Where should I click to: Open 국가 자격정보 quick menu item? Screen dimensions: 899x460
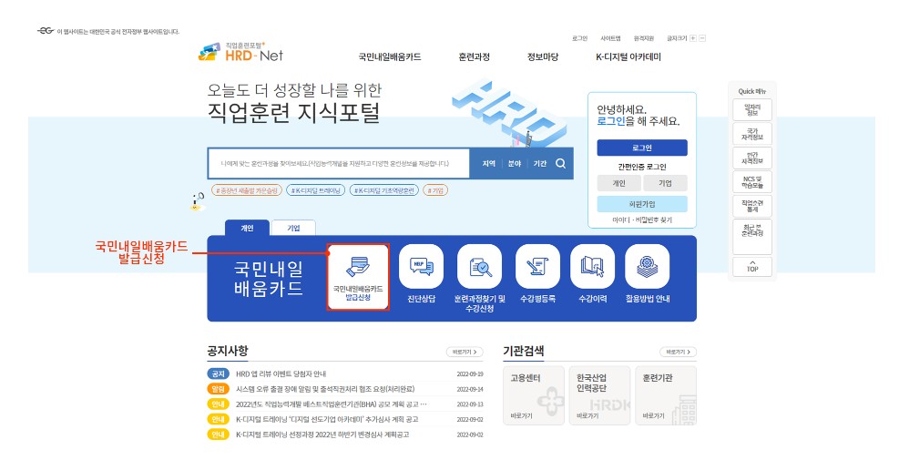752,134
